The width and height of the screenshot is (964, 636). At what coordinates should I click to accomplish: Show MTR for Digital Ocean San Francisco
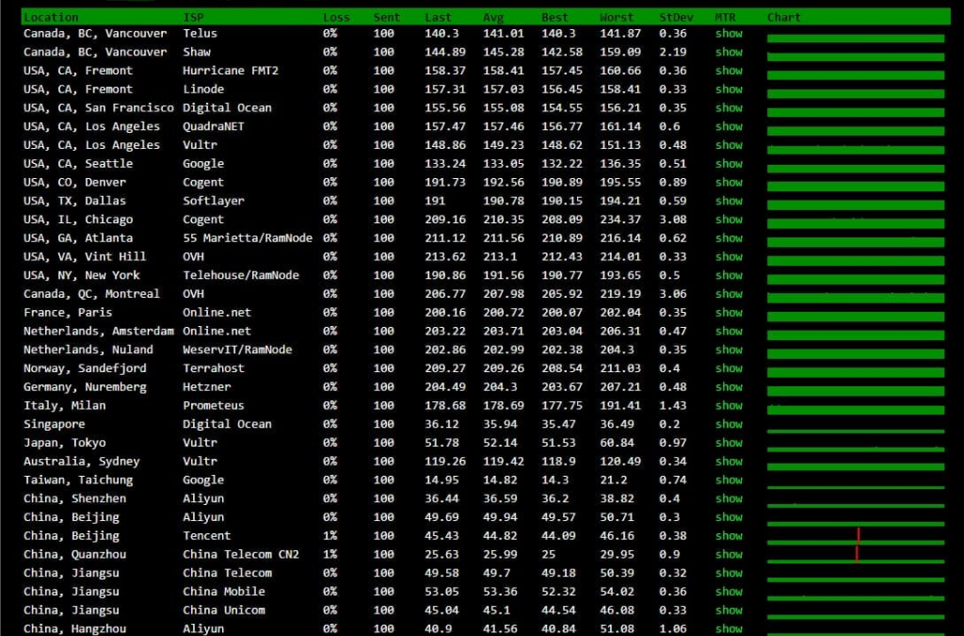pyautogui.click(x=729, y=107)
